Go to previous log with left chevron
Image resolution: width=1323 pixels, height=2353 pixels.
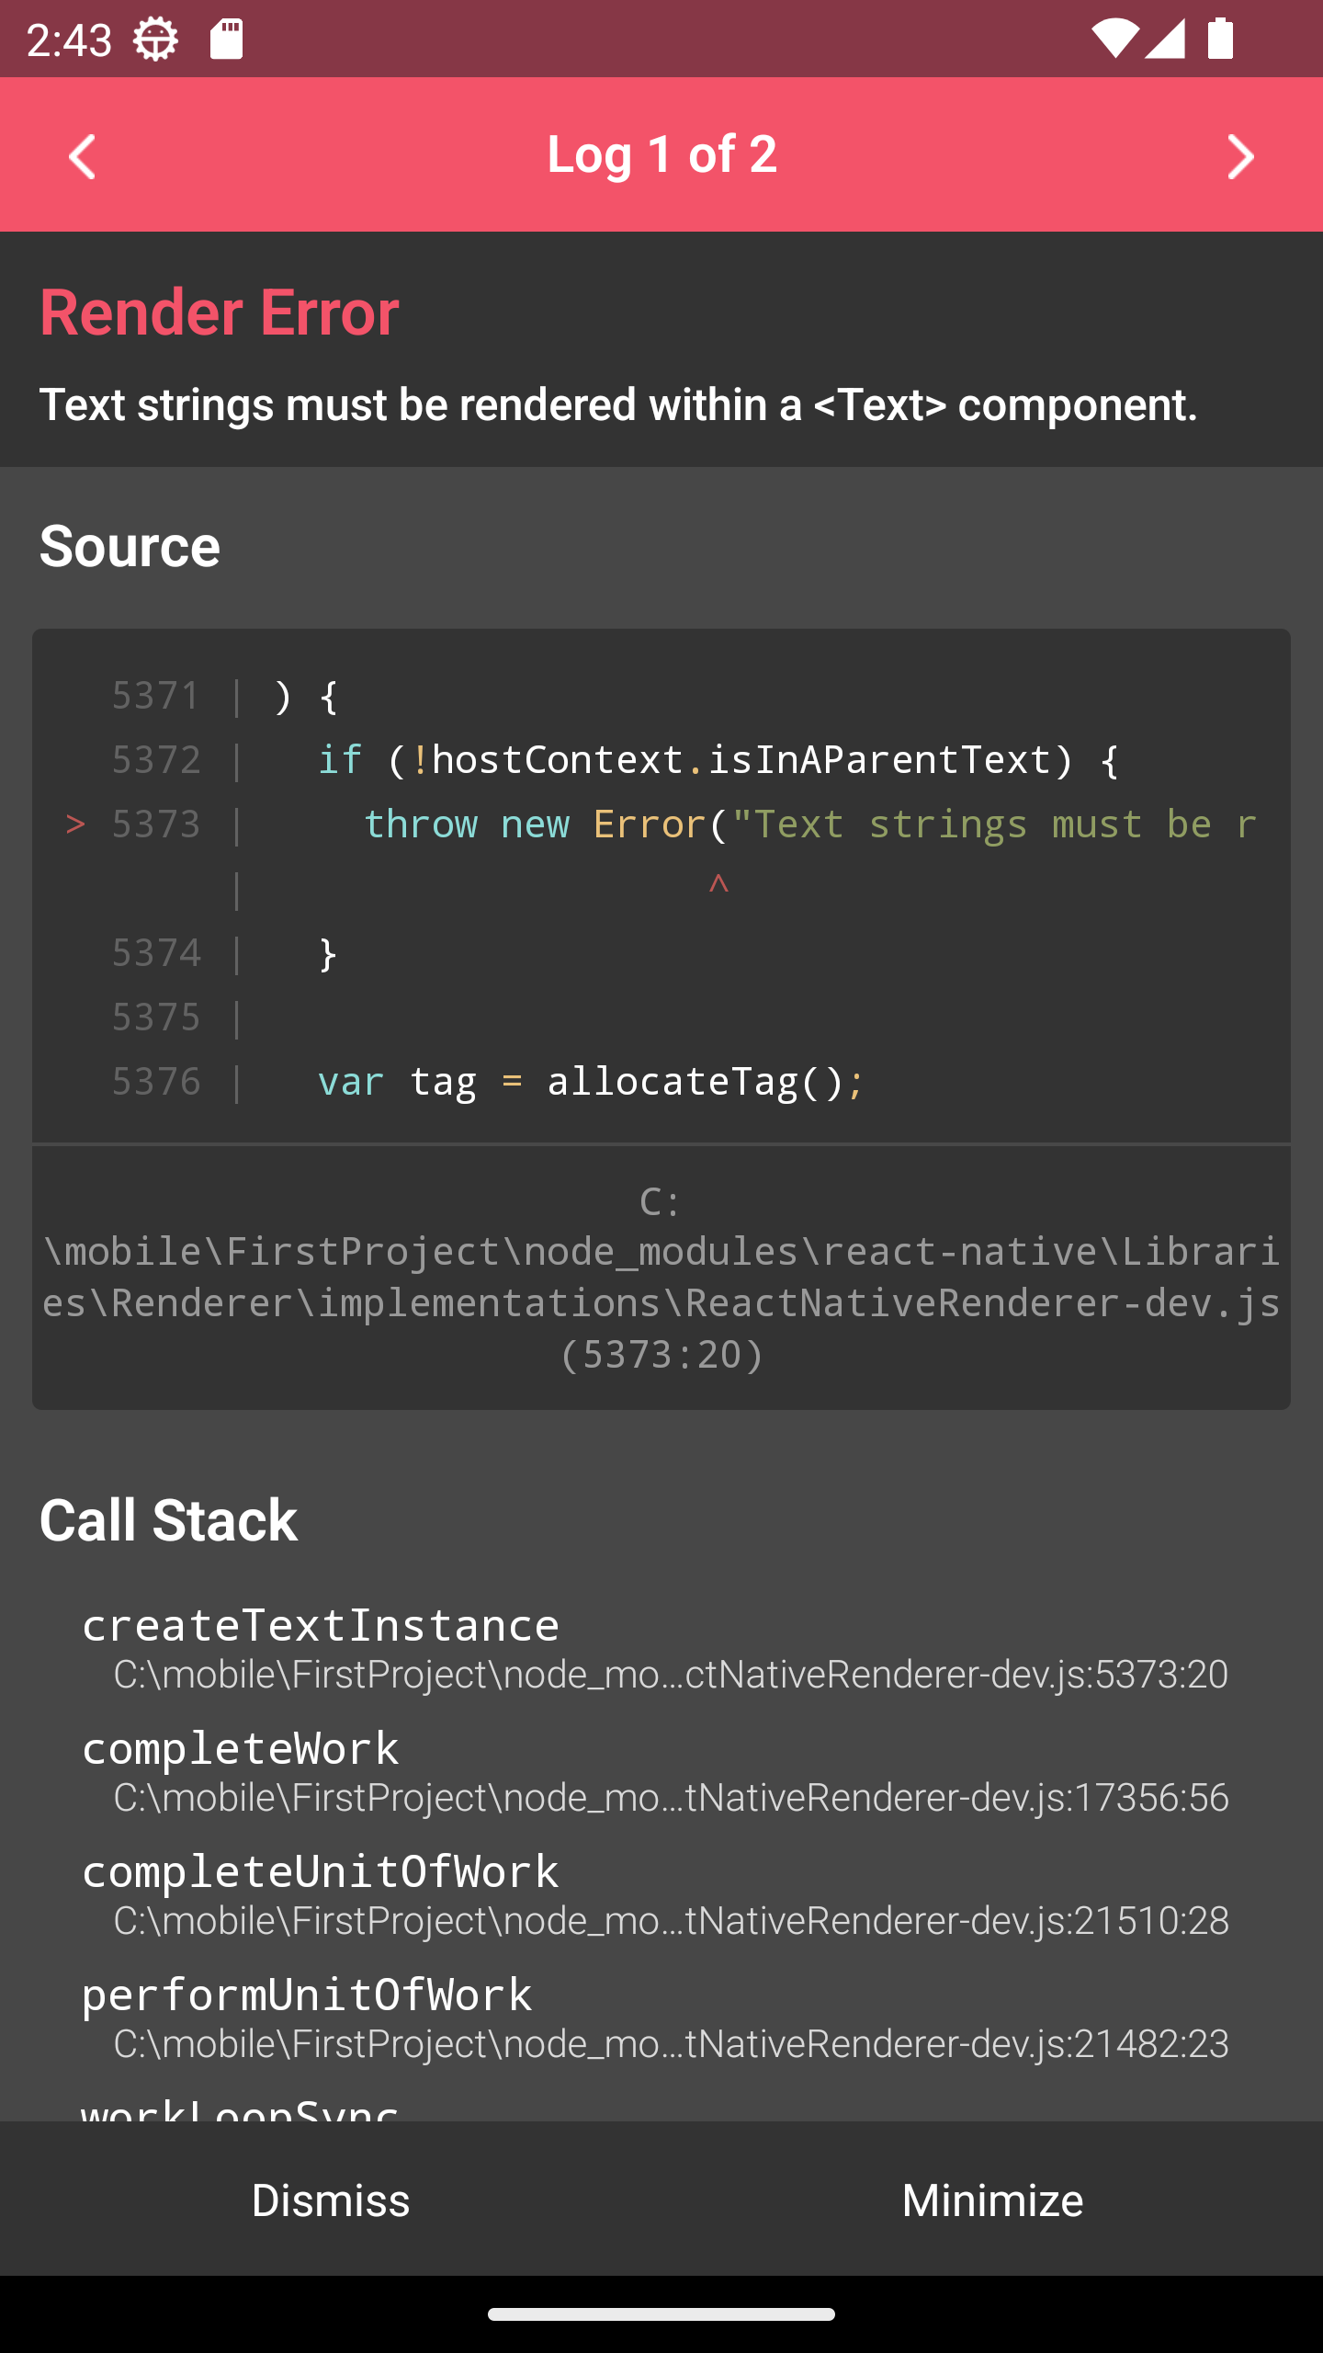pyautogui.click(x=83, y=156)
